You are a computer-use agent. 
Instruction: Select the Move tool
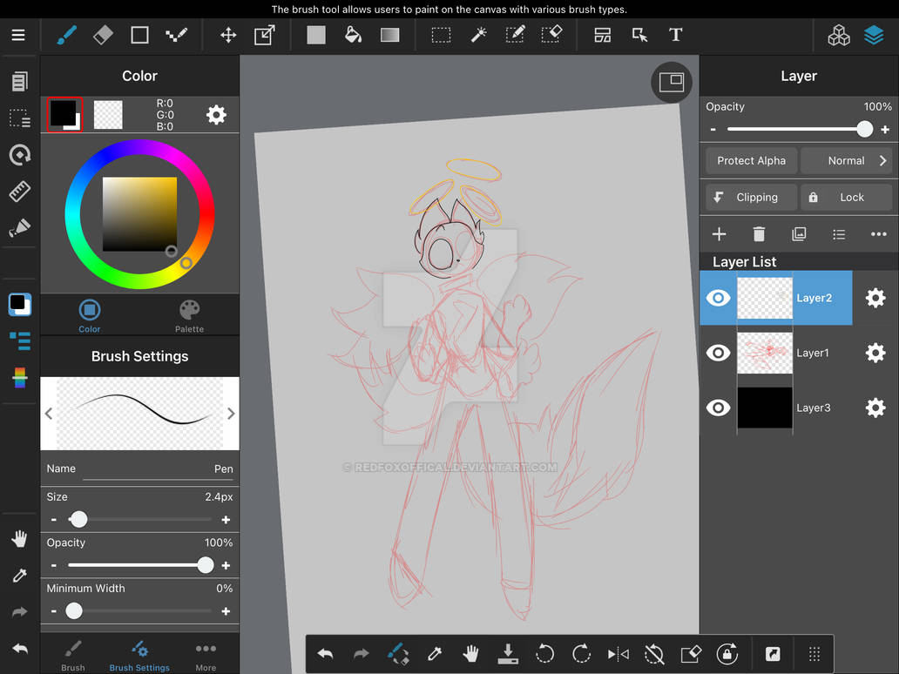pos(228,35)
